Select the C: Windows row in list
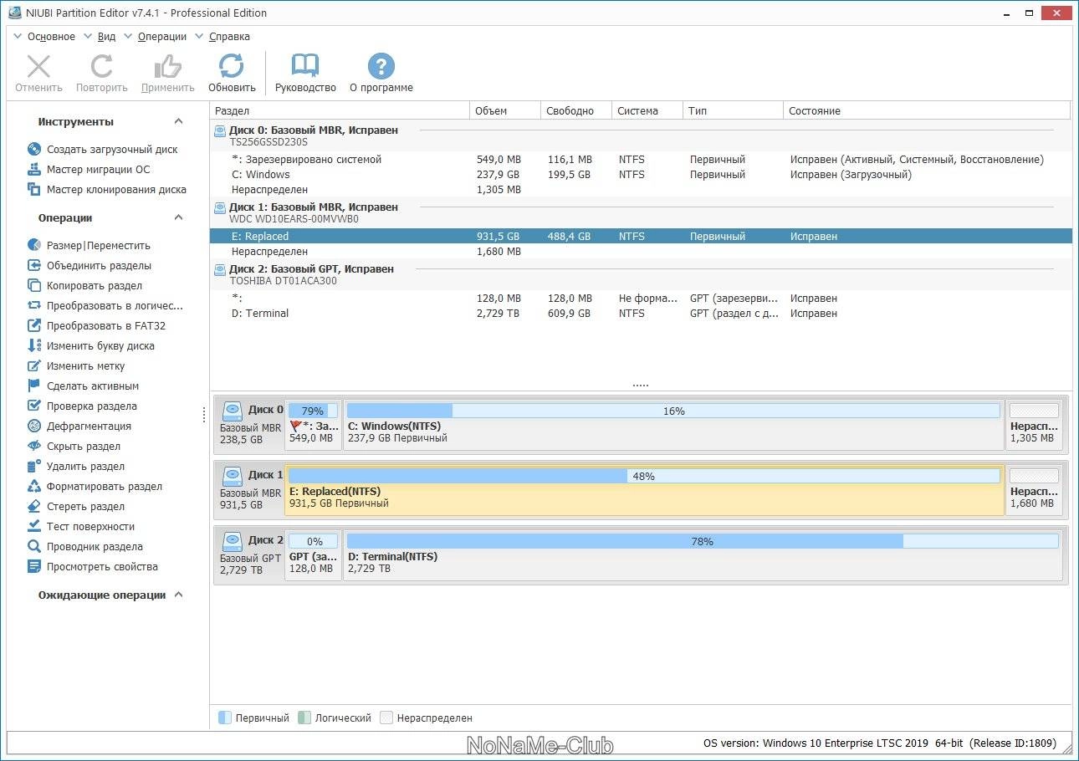Viewport: 1079px width, 761px height. (640, 175)
